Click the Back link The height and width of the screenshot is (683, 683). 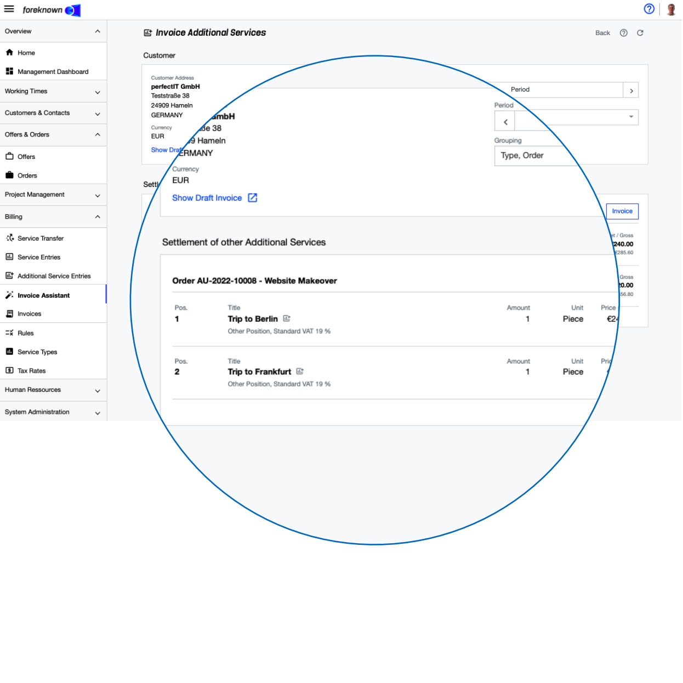point(602,33)
